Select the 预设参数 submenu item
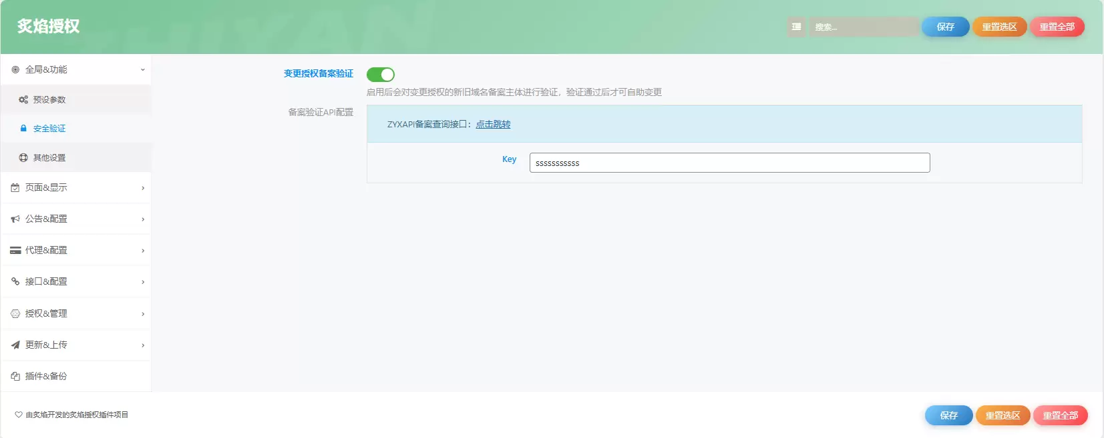The width and height of the screenshot is (1104, 438). tap(76, 99)
